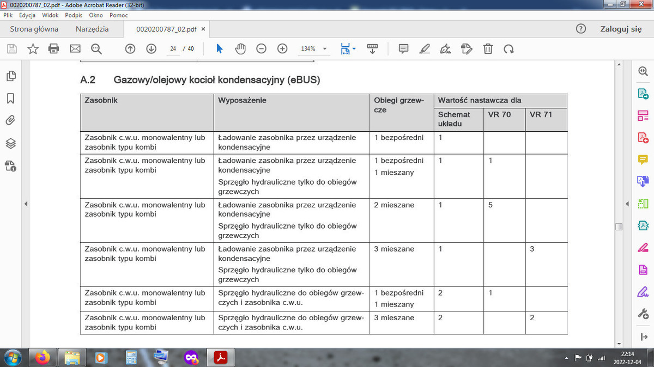Zoom in with the plus icon
654x367 pixels.
282,48
